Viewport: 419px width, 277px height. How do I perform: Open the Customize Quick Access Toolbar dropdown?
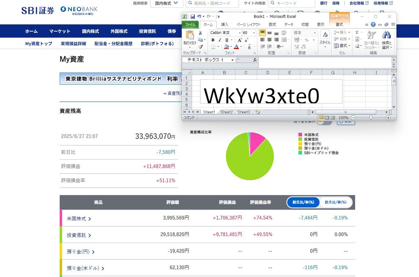coord(219,17)
